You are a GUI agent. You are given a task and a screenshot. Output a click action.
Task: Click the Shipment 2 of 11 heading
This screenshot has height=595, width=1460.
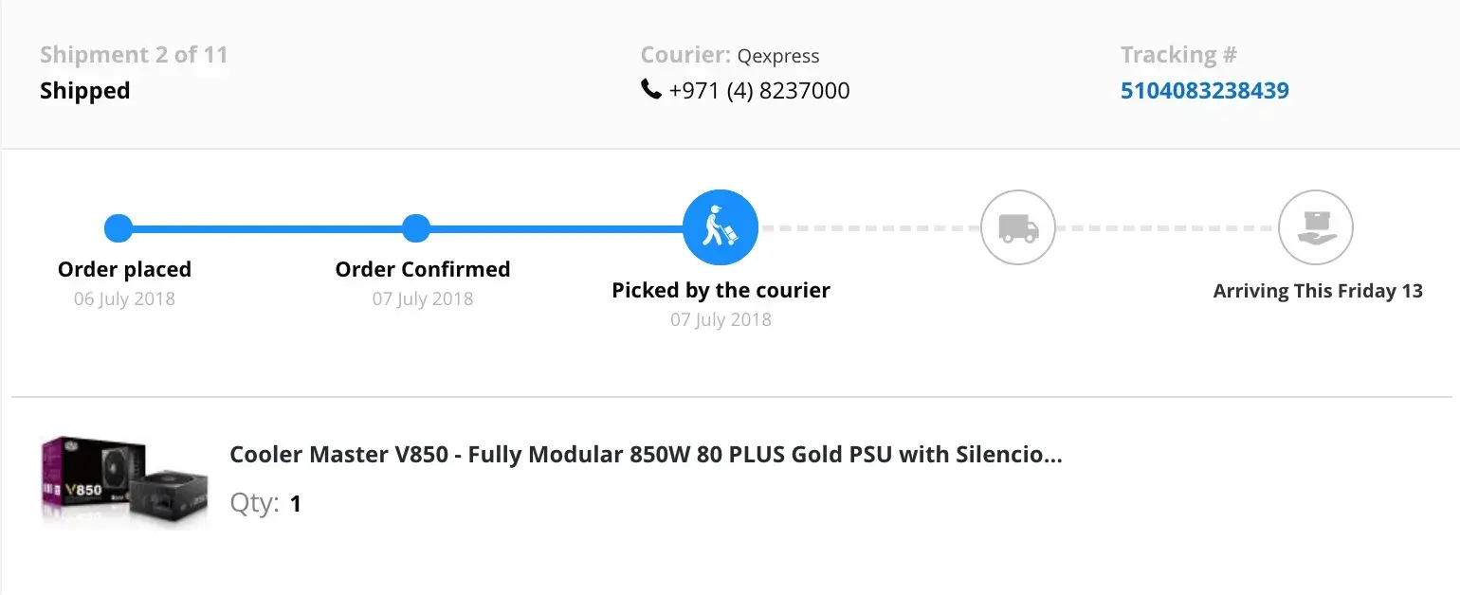click(x=134, y=55)
